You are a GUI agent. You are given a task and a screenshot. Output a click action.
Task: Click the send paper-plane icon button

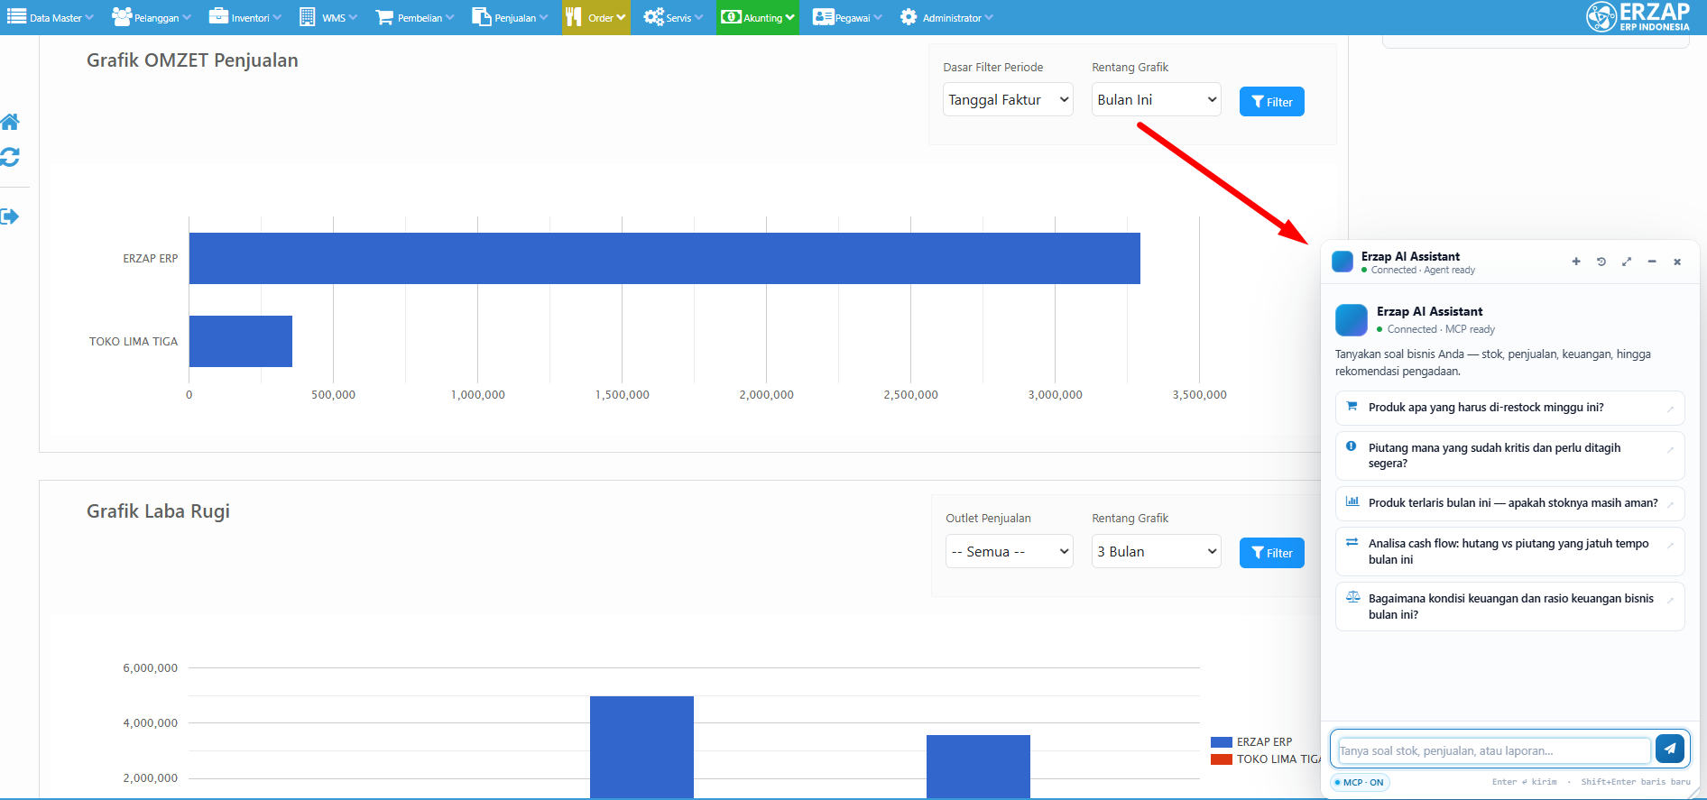pos(1670,749)
